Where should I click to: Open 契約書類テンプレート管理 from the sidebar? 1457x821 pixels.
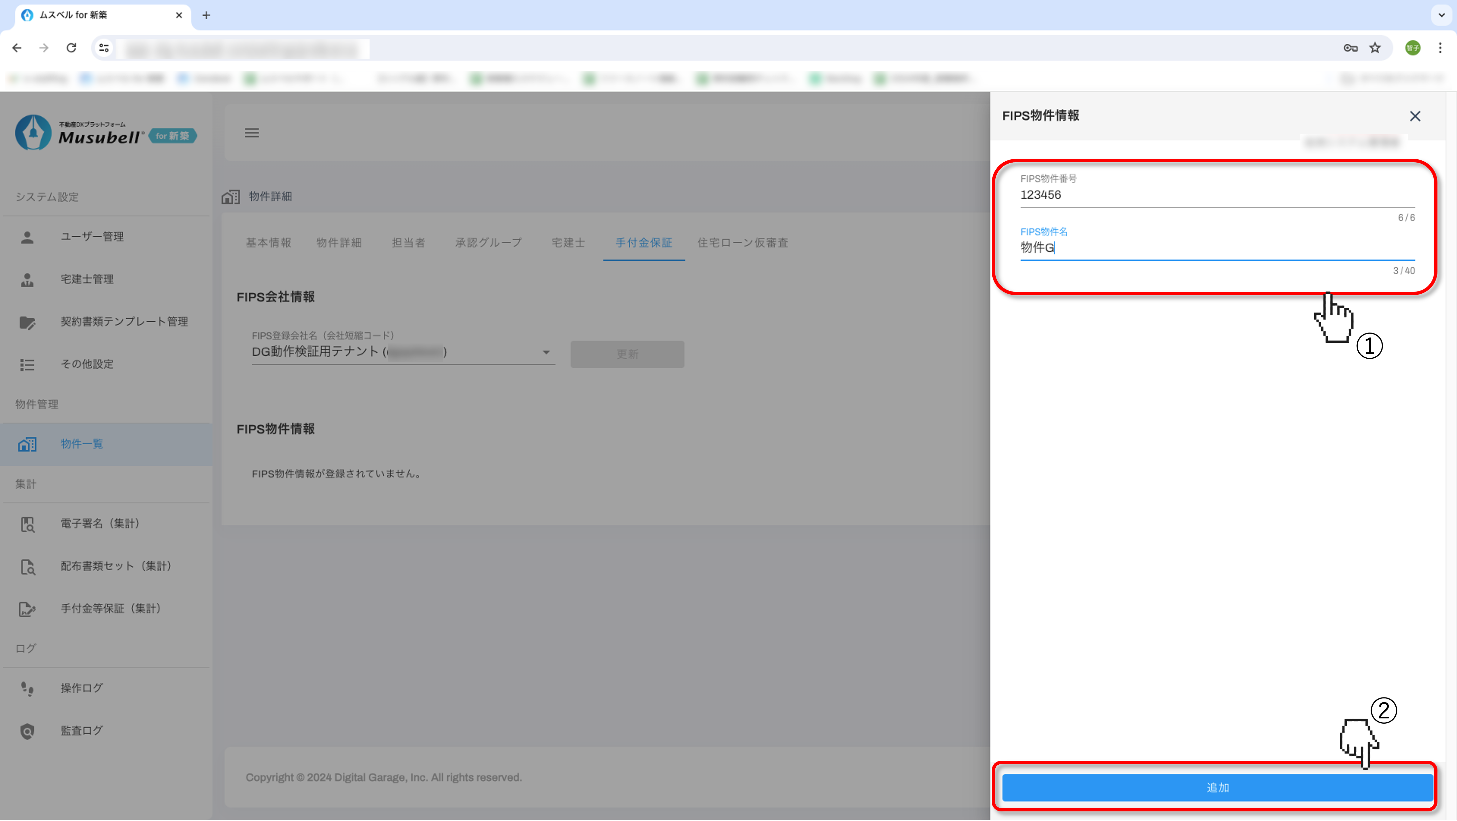click(124, 321)
